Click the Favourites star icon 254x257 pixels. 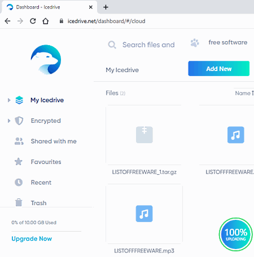pos(19,162)
